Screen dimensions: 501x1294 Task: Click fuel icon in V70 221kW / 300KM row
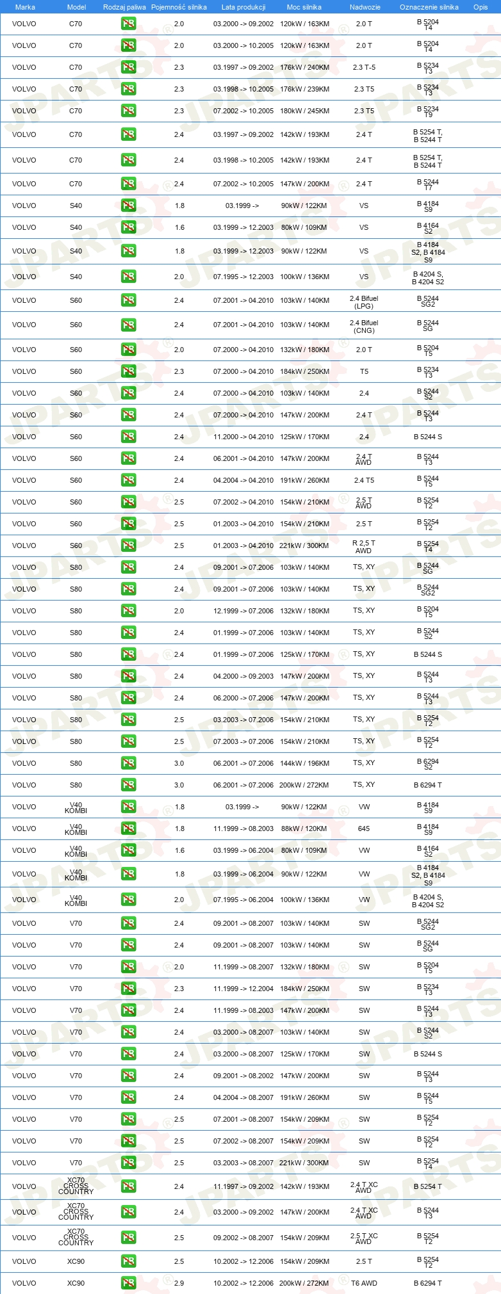click(129, 1163)
